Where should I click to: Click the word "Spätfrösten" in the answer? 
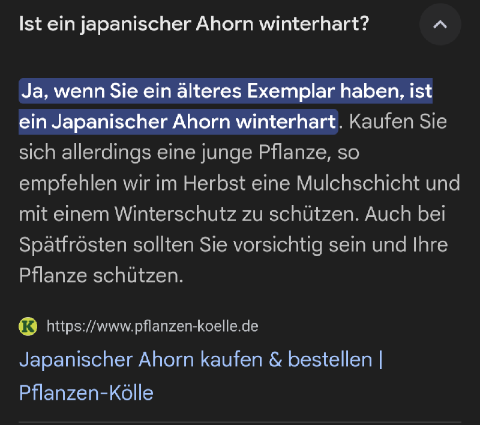click(x=73, y=245)
